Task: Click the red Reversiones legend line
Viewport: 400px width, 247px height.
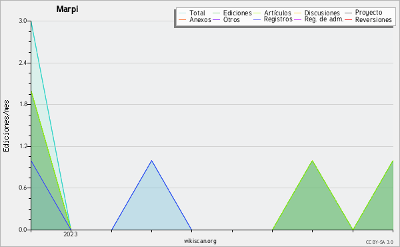Action: coord(348,19)
